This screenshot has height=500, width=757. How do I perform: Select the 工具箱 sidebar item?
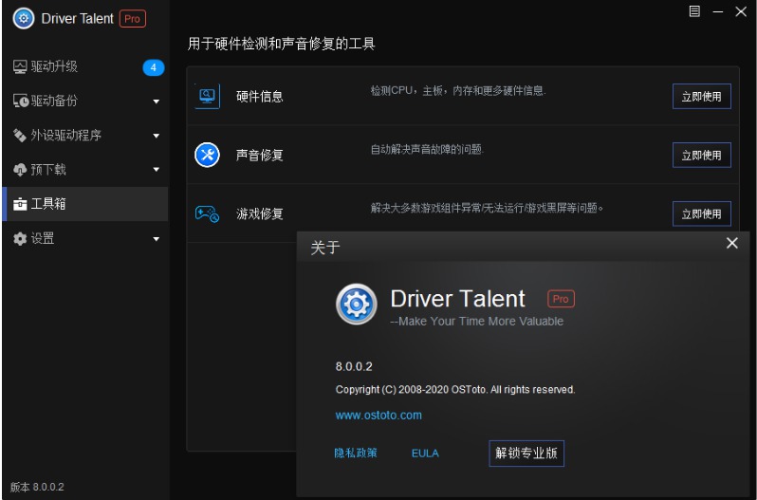click(85, 204)
